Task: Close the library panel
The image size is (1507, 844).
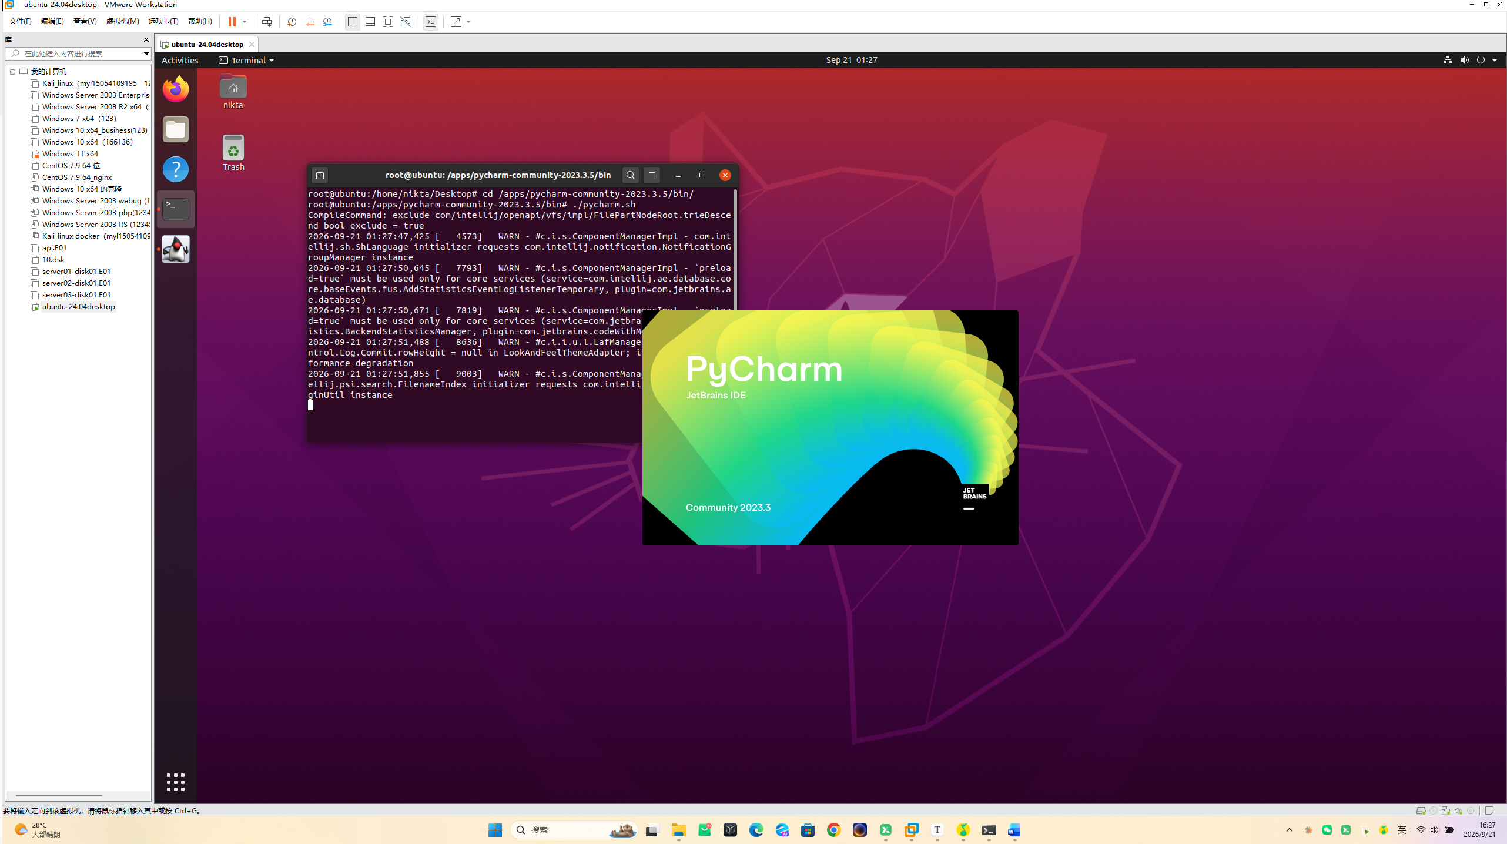Action: [x=146, y=40]
